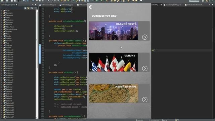This screenshot has width=215, height=121.
Task: Click the icon right of Link with Editor
Action: coord(32,8)
